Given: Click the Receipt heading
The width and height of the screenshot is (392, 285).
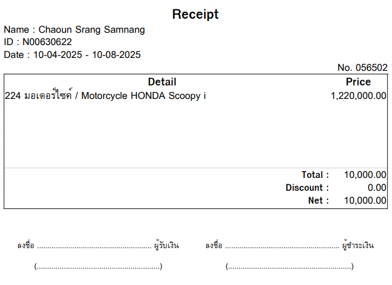Looking at the screenshot, I should pyautogui.click(x=195, y=15).
